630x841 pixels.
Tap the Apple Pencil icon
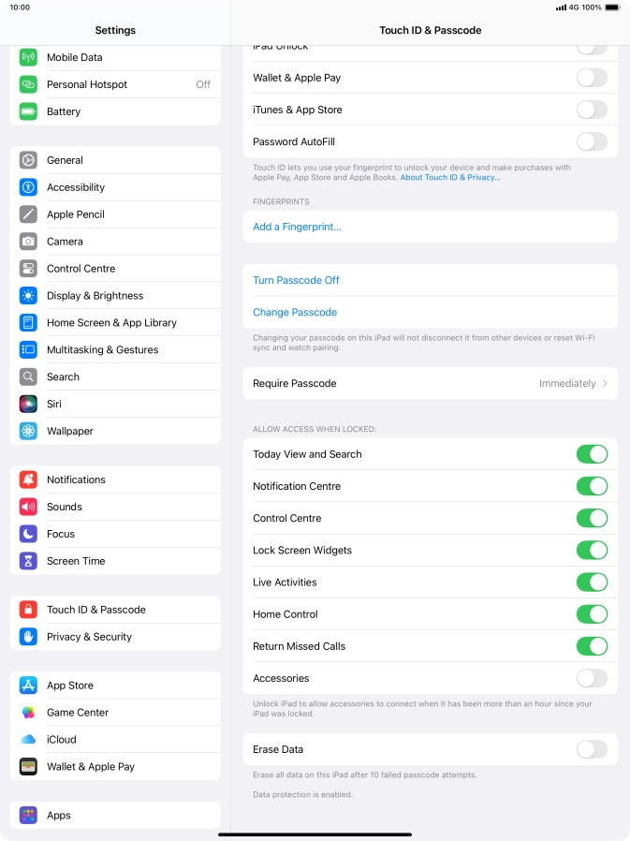click(28, 214)
